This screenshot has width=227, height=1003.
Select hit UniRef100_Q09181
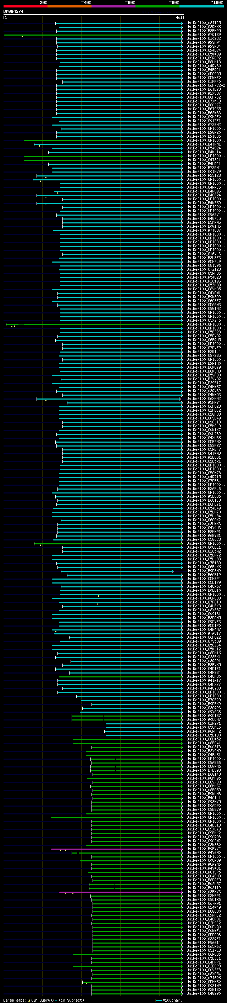click(203, 614)
